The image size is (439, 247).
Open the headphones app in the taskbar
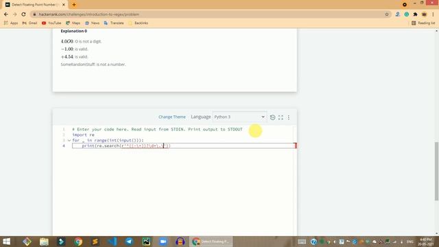(180, 242)
